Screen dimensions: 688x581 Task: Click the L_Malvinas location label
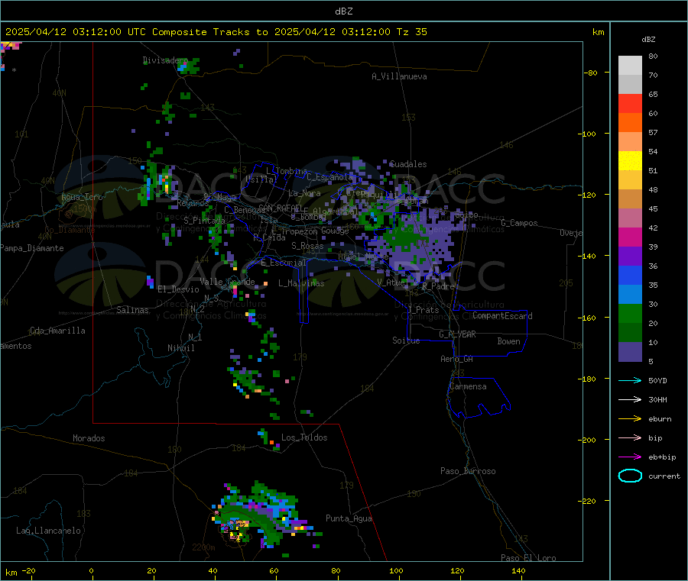301,283
